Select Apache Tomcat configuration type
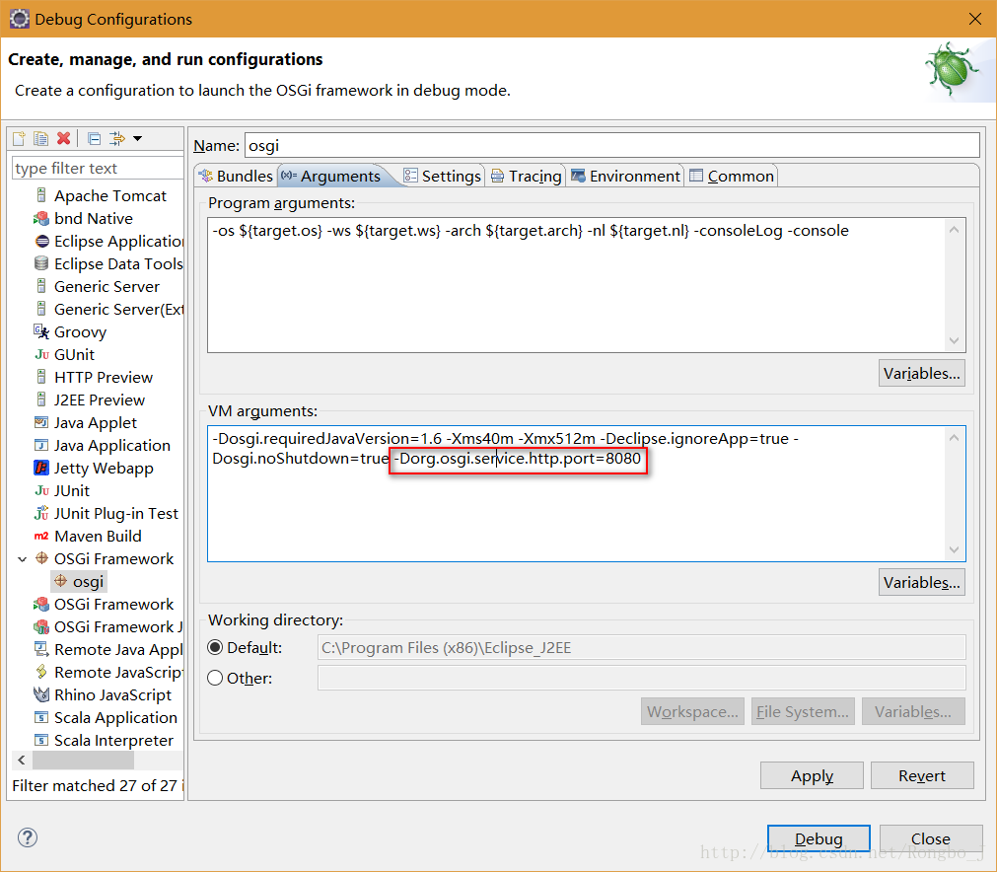The image size is (997, 872). tap(110, 196)
